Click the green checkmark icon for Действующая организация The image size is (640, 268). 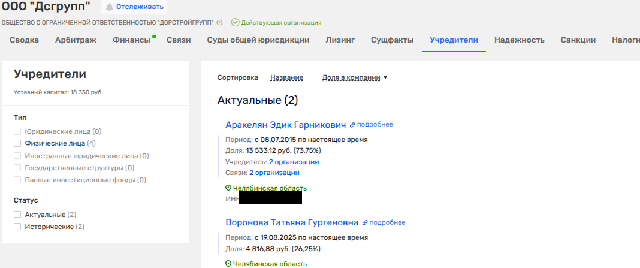coord(235,23)
